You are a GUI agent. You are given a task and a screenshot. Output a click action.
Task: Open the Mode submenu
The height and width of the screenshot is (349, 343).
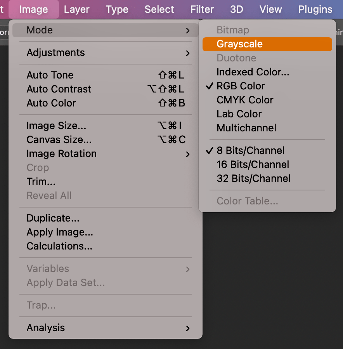pos(39,30)
